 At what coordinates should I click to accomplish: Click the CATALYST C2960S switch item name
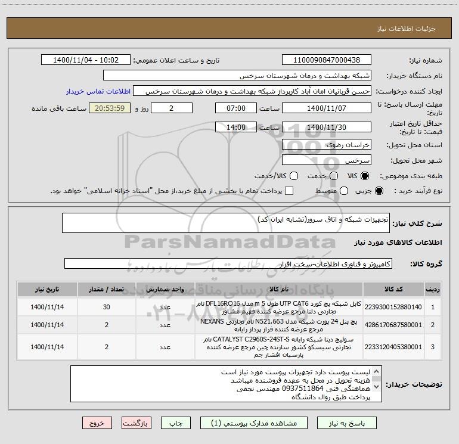click(x=279, y=347)
